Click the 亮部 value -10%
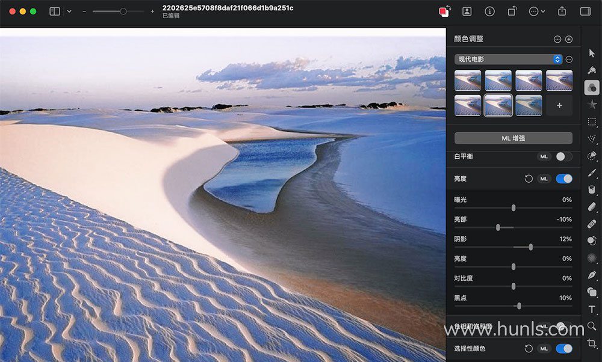This screenshot has width=602, height=362. (564, 219)
